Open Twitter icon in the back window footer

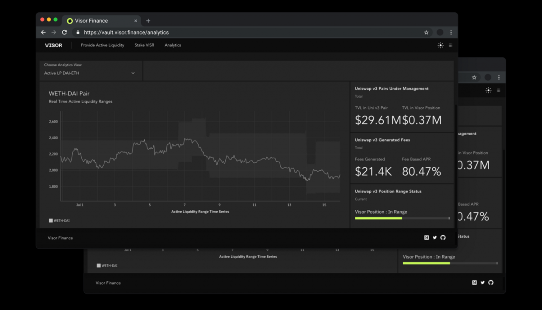(482, 283)
